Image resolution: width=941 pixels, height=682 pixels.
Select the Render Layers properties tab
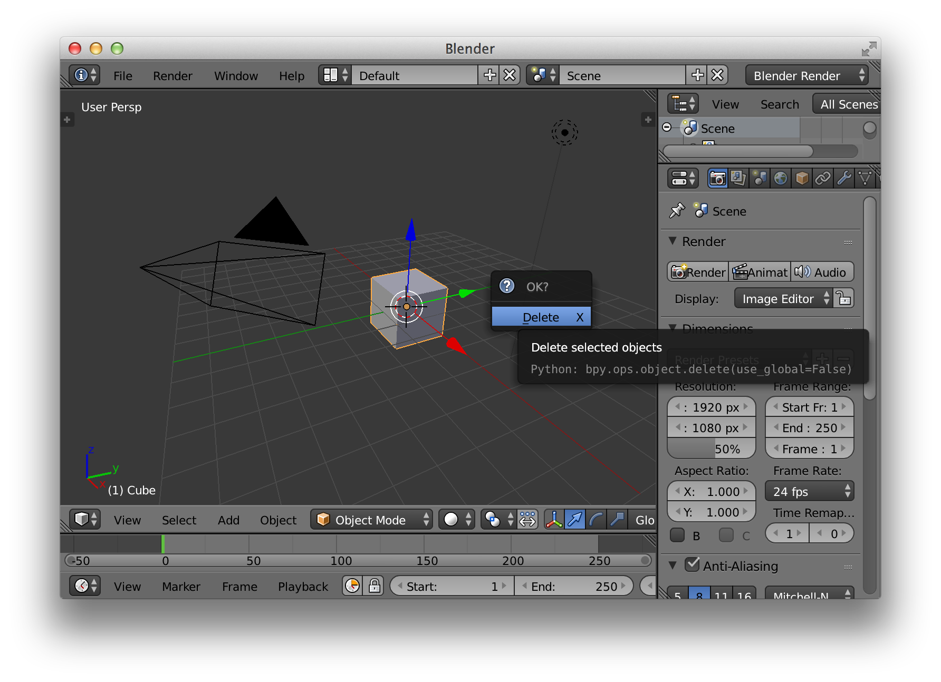[738, 179]
